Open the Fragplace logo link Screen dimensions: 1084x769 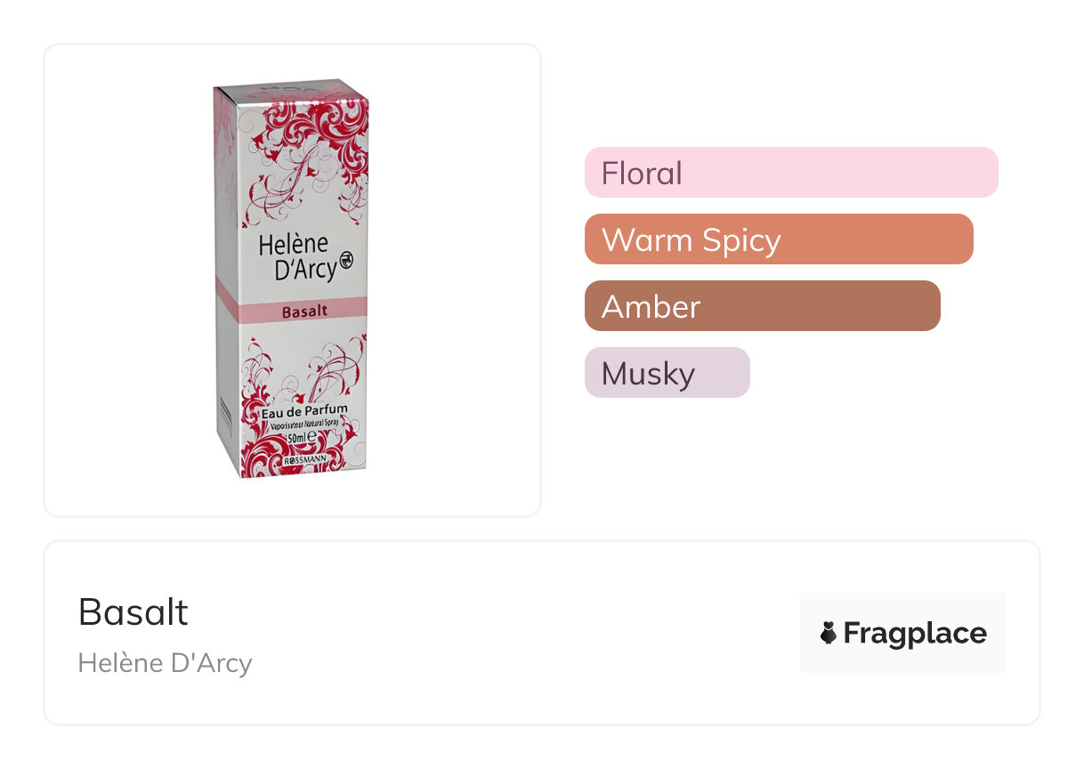pyautogui.click(x=902, y=633)
